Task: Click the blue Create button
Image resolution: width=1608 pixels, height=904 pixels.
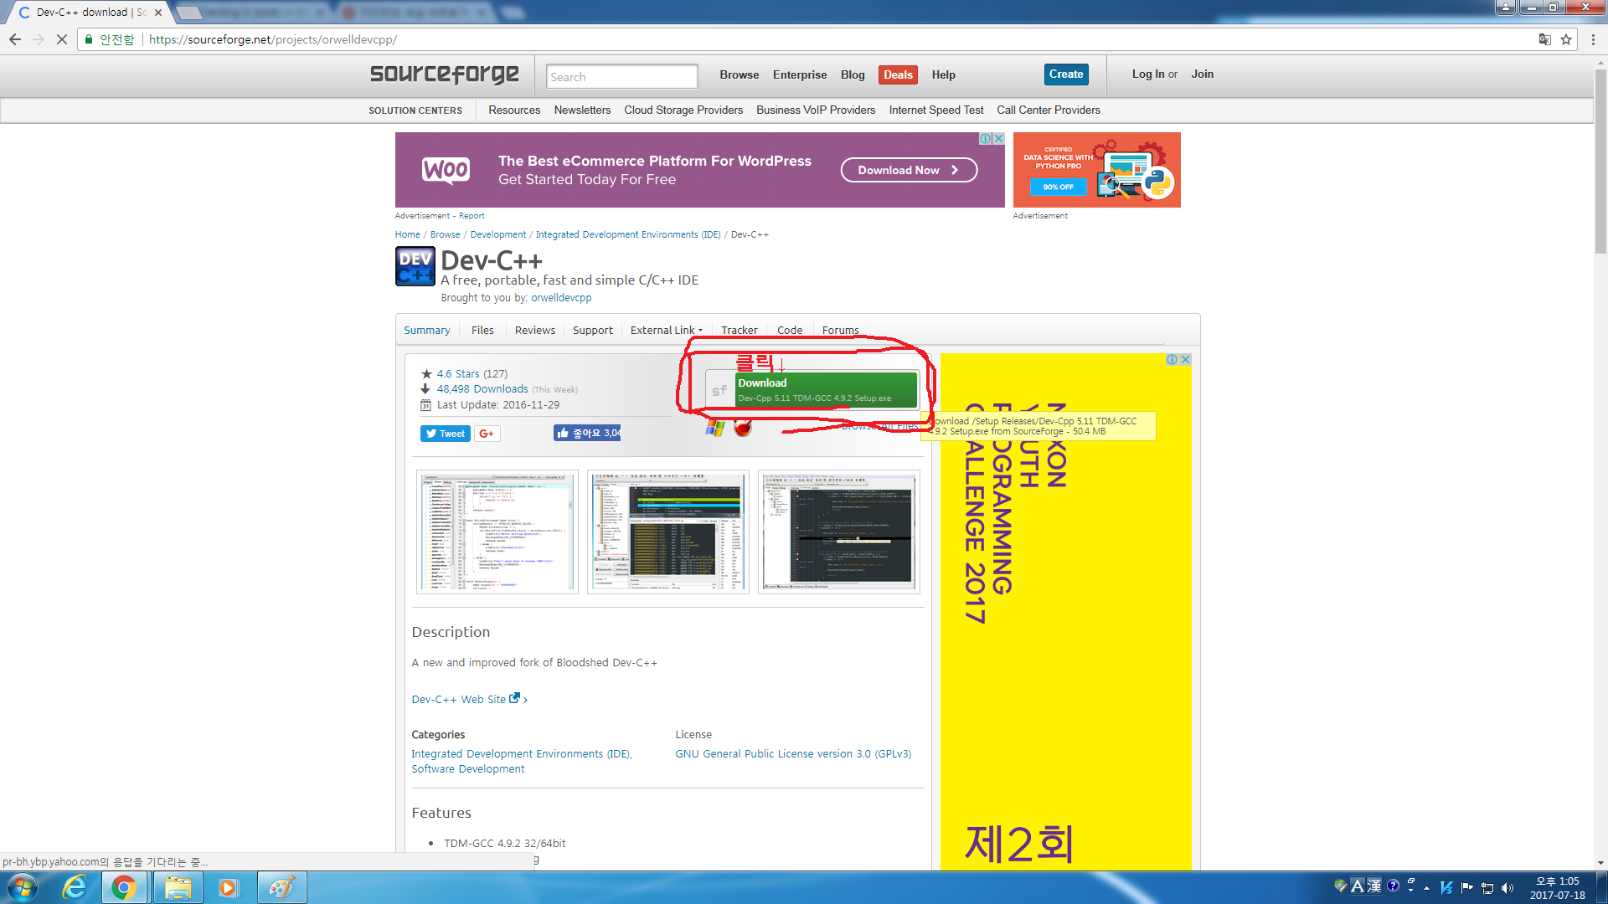Action: (x=1066, y=74)
